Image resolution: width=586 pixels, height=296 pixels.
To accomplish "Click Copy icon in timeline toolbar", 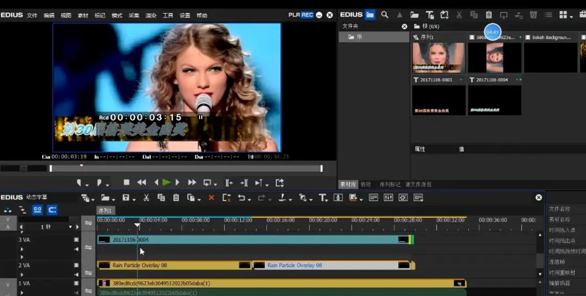I will click(x=161, y=197).
